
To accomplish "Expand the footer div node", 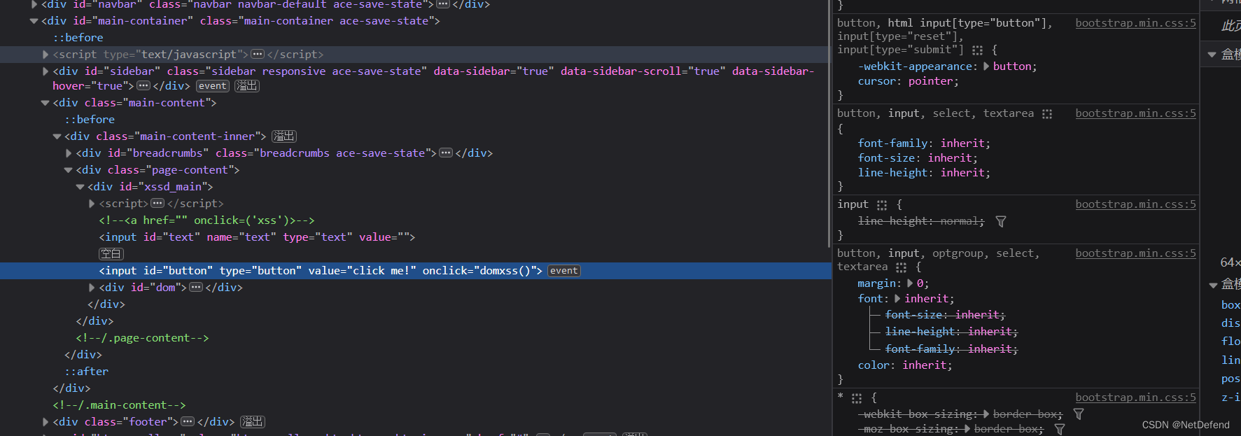I will point(45,422).
